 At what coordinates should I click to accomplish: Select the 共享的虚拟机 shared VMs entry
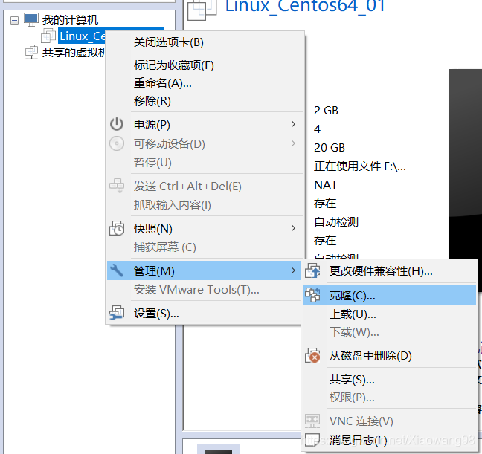(x=74, y=53)
